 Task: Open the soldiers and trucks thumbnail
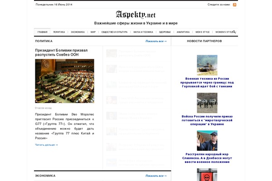click(207, 103)
